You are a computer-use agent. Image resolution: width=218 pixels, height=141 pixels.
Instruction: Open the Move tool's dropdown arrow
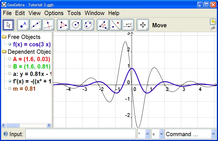[13, 29]
